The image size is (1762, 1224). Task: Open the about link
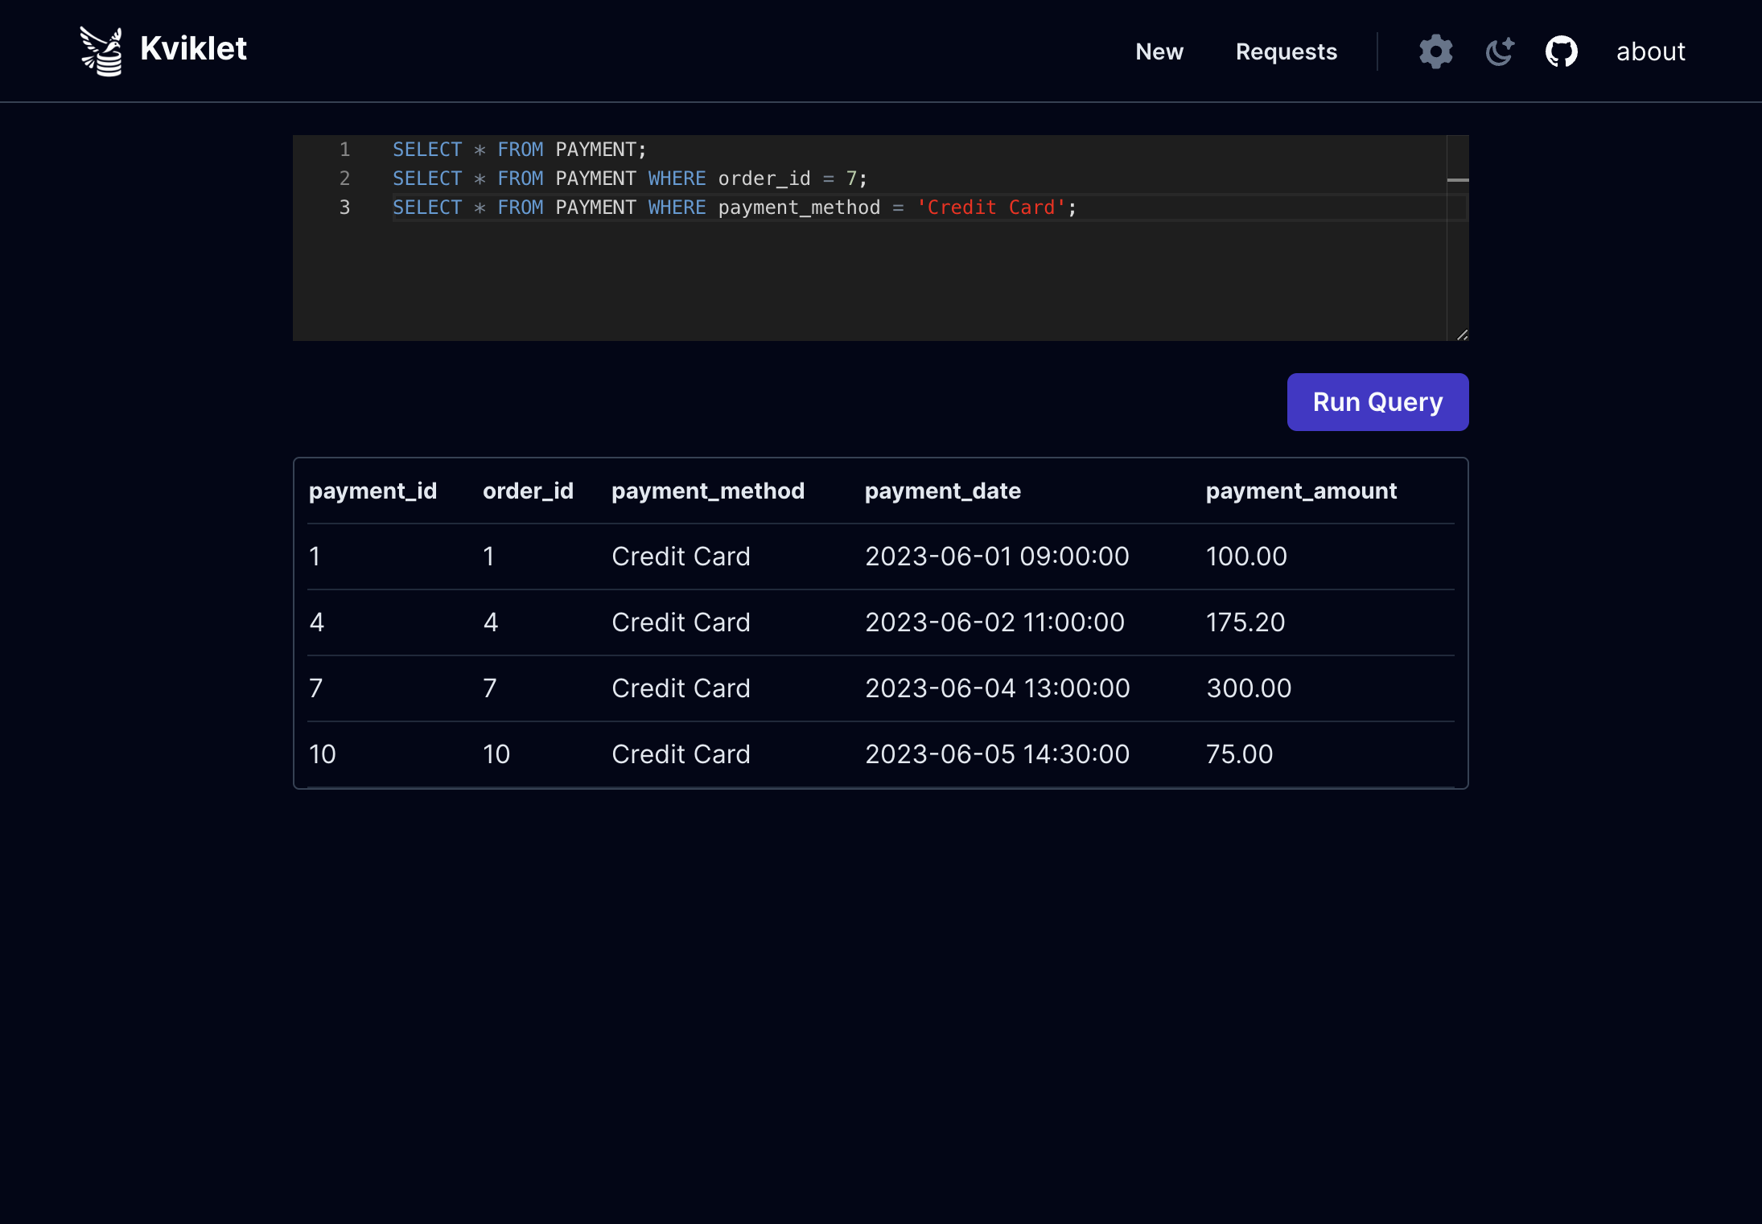[x=1651, y=51]
